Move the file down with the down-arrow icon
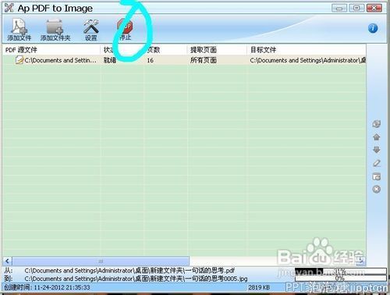 [x=376, y=150]
